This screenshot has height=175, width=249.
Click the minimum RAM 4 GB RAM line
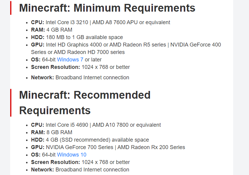pyautogui.click(x=51, y=30)
